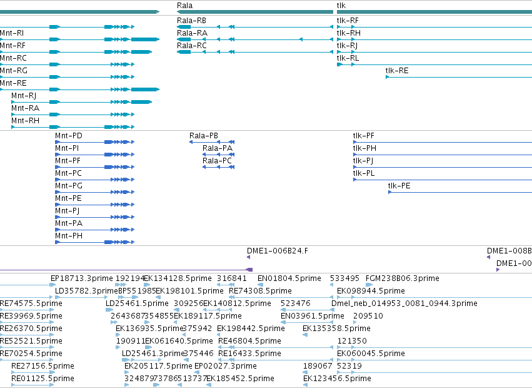The image size is (532, 388).
Task: Select EST label EK189117.5prime
Action: point(208,316)
